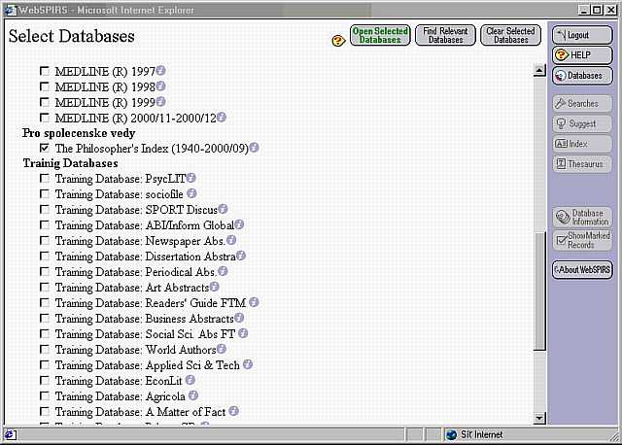
Task: Click the Database Information button
Action: 582,217
